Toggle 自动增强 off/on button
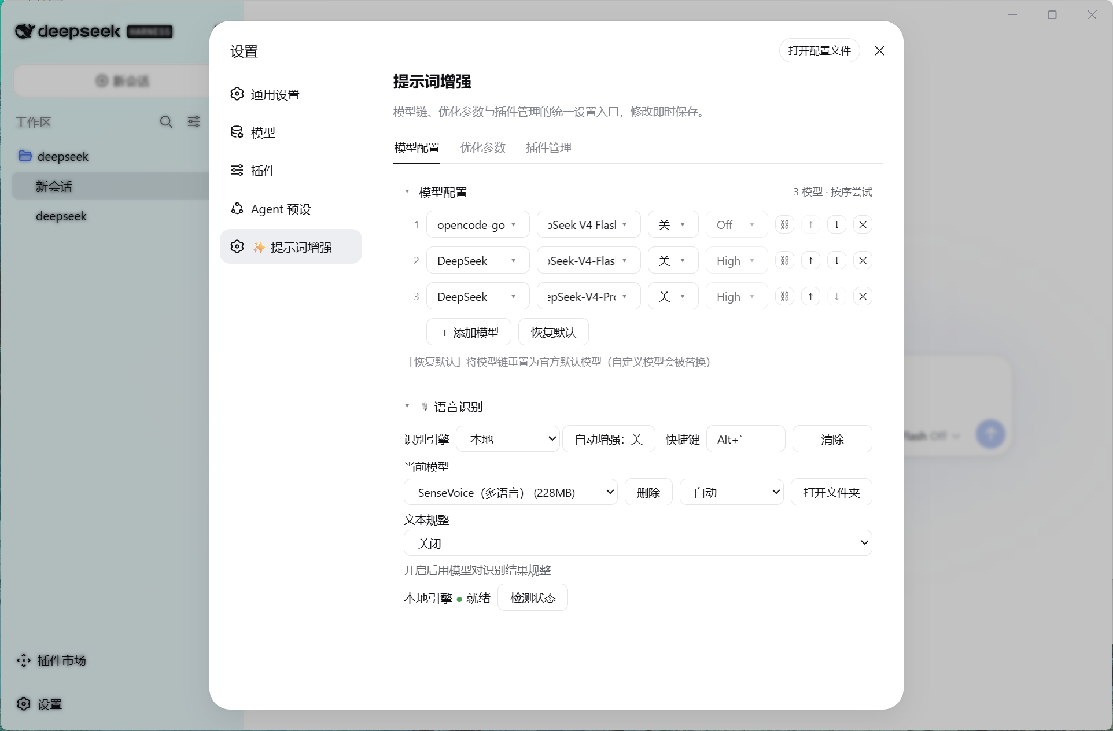 tap(609, 439)
